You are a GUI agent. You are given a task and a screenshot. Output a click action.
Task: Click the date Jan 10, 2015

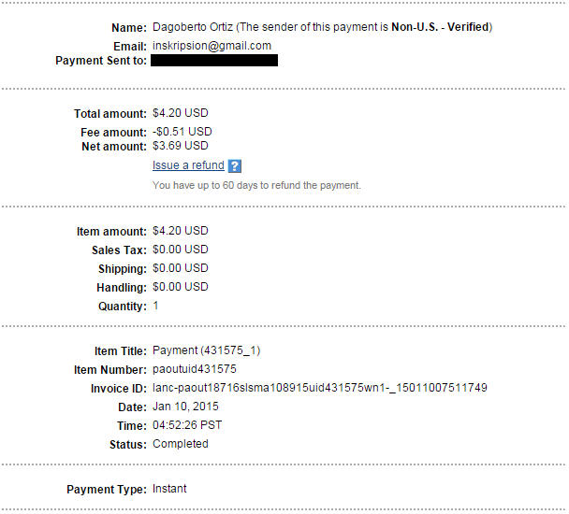tap(186, 407)
